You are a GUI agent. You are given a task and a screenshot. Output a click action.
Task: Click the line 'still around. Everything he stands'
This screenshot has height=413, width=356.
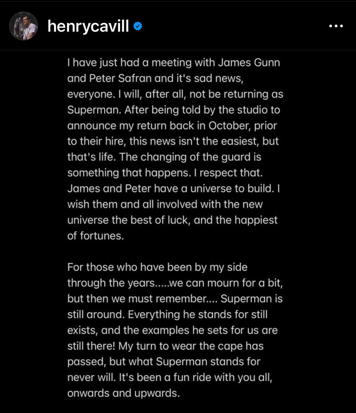click(167, 314)
